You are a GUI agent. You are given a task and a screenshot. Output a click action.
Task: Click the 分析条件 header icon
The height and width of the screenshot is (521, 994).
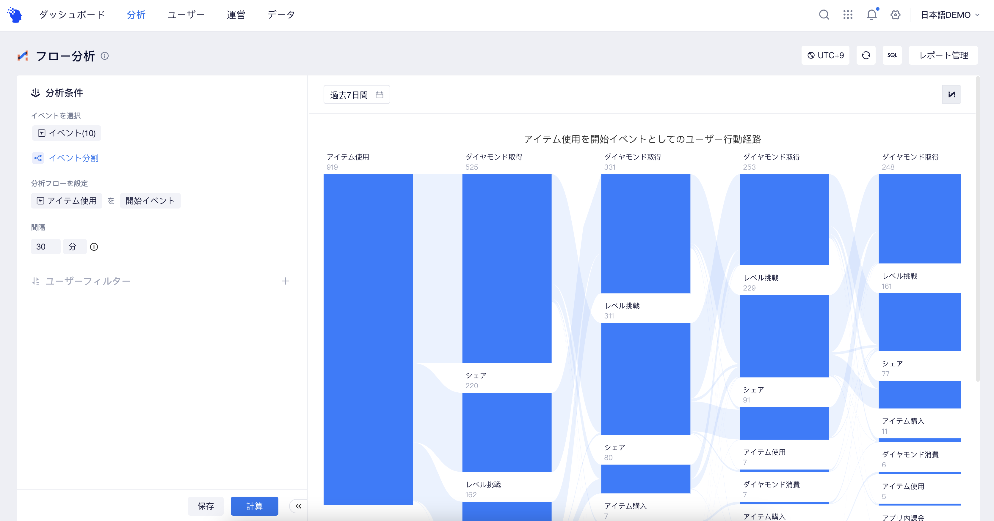click(x=35, y=93)
